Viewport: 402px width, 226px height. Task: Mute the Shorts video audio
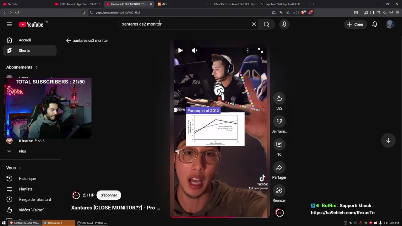tap(194, 51)
